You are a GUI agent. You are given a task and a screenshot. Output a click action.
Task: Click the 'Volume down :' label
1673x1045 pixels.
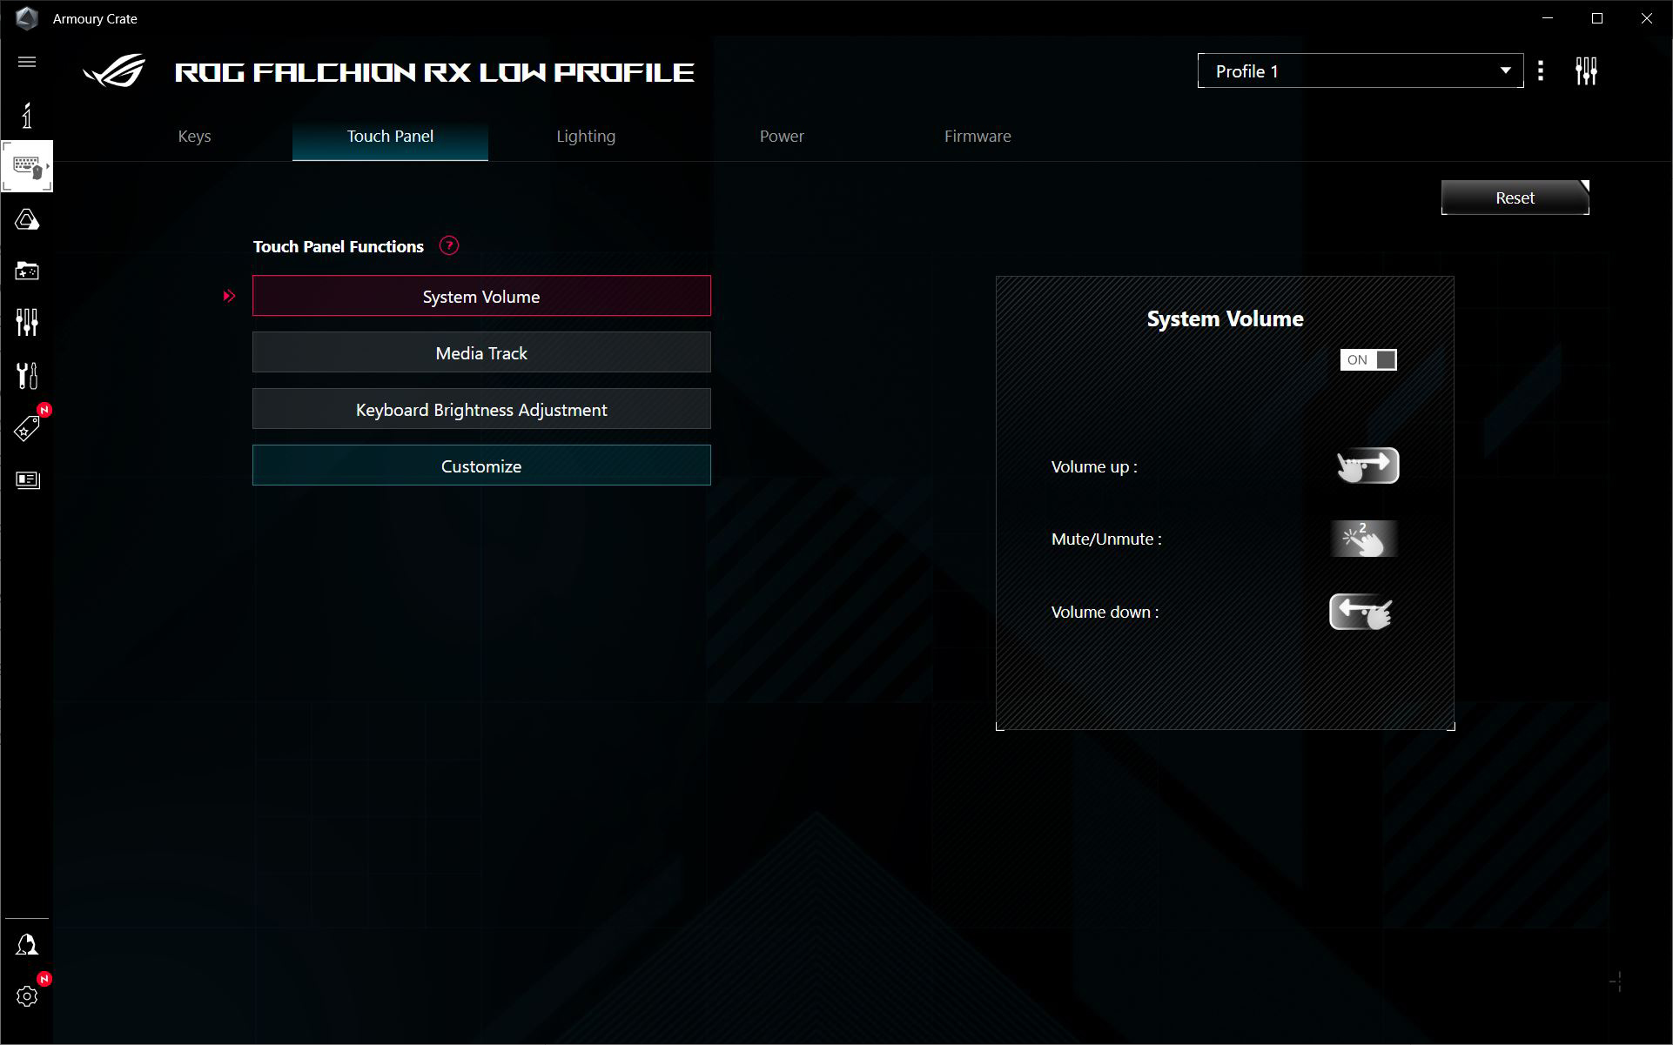click(1105, 613)
